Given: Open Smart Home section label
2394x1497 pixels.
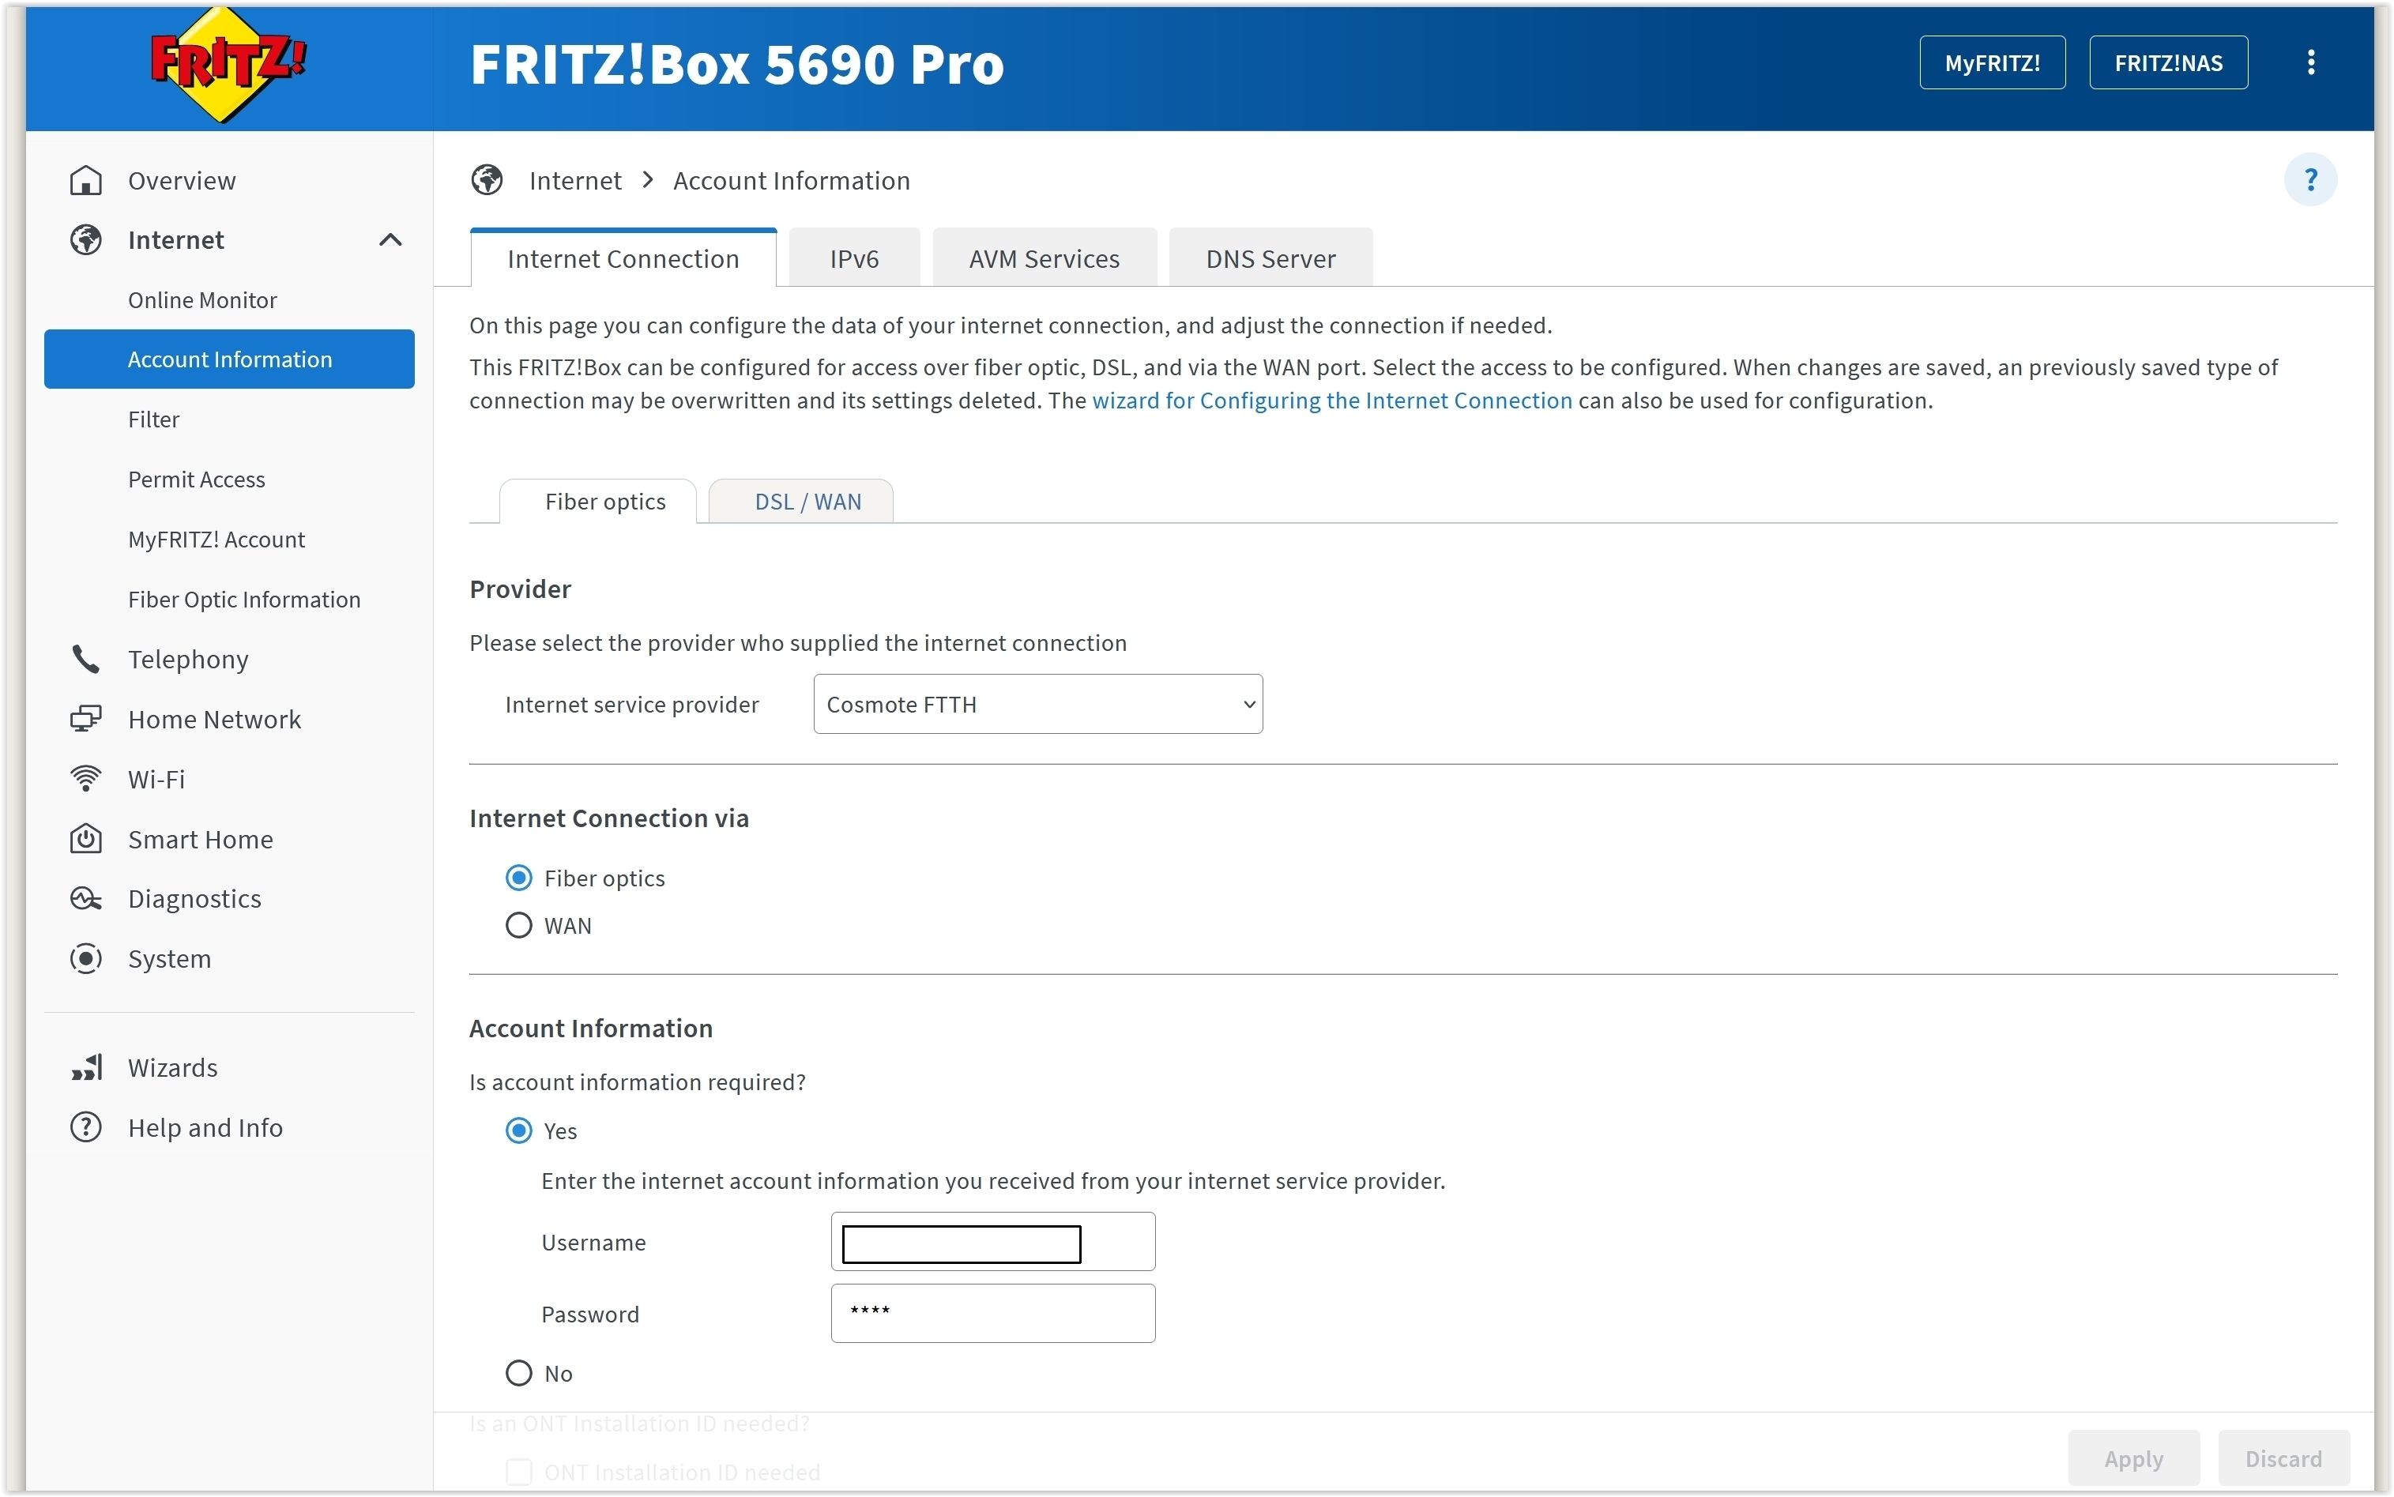Looking at the screenshot, I should 200,839.
